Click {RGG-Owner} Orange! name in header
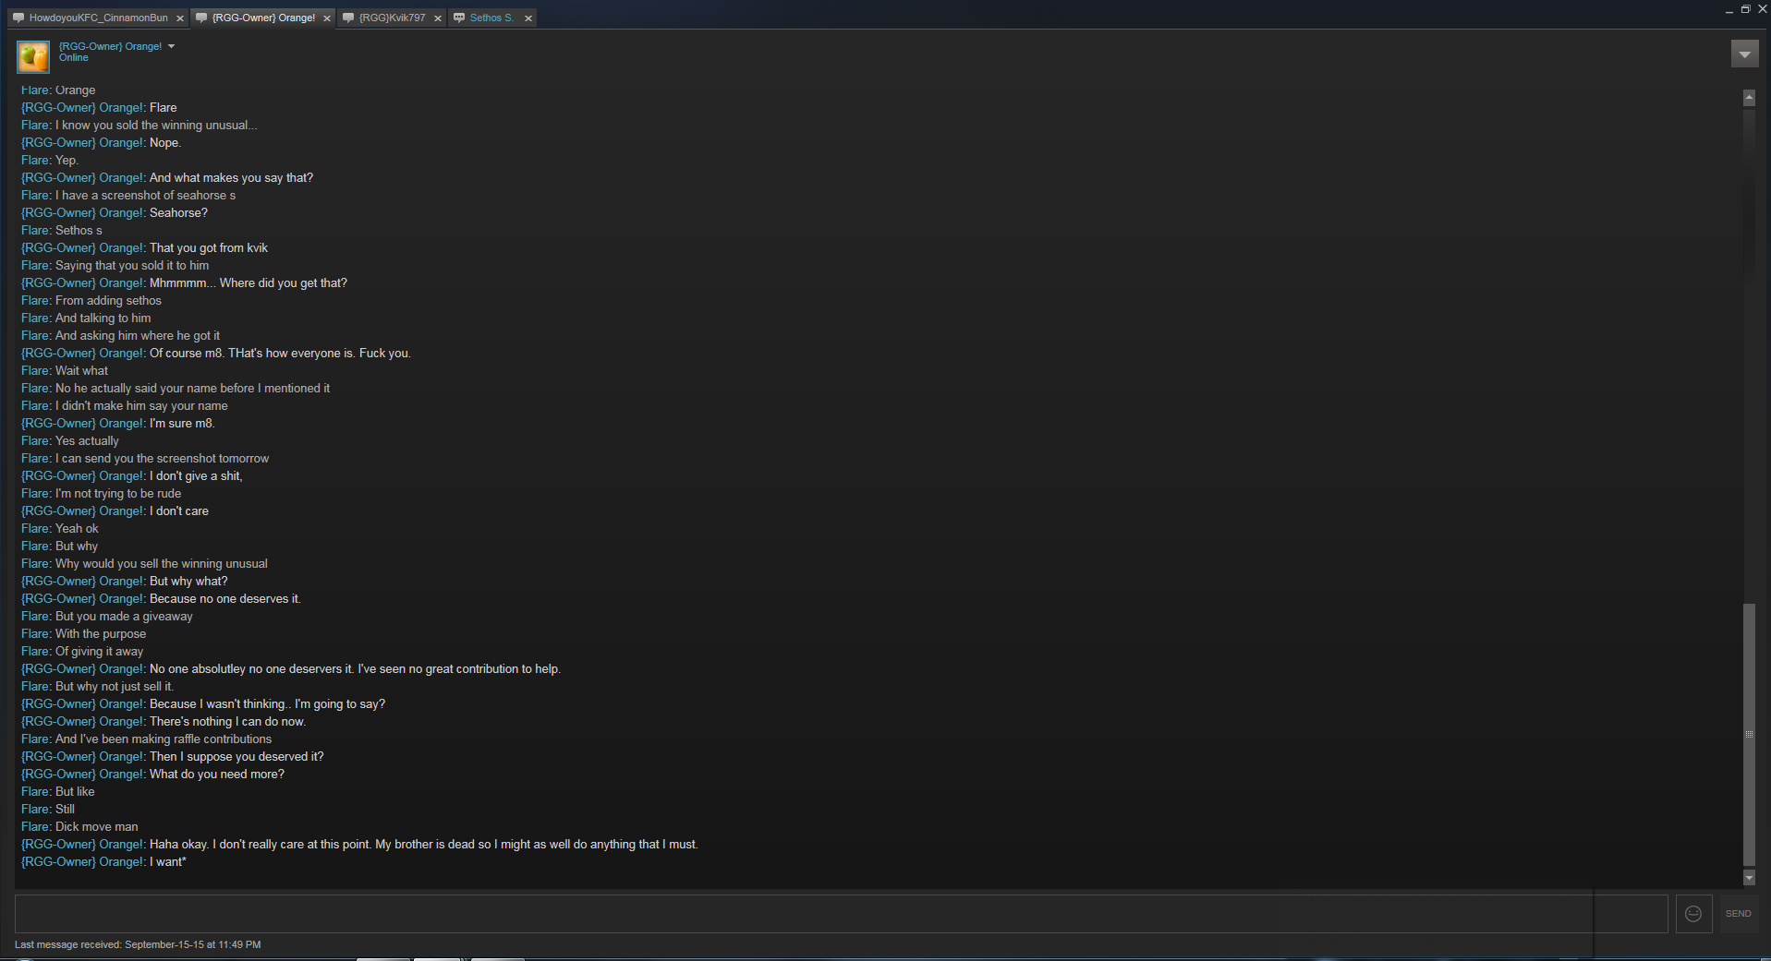The width and height of the screenshot is (1771, 961). (x=110, y=46)
